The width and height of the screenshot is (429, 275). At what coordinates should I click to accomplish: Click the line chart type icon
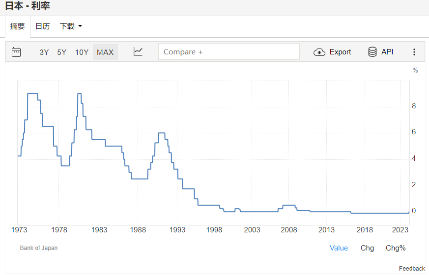pos(138,52)
